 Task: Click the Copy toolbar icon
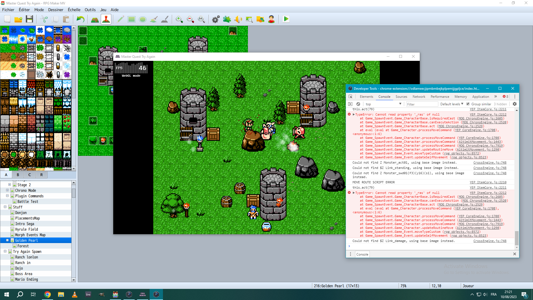[55, 19]
